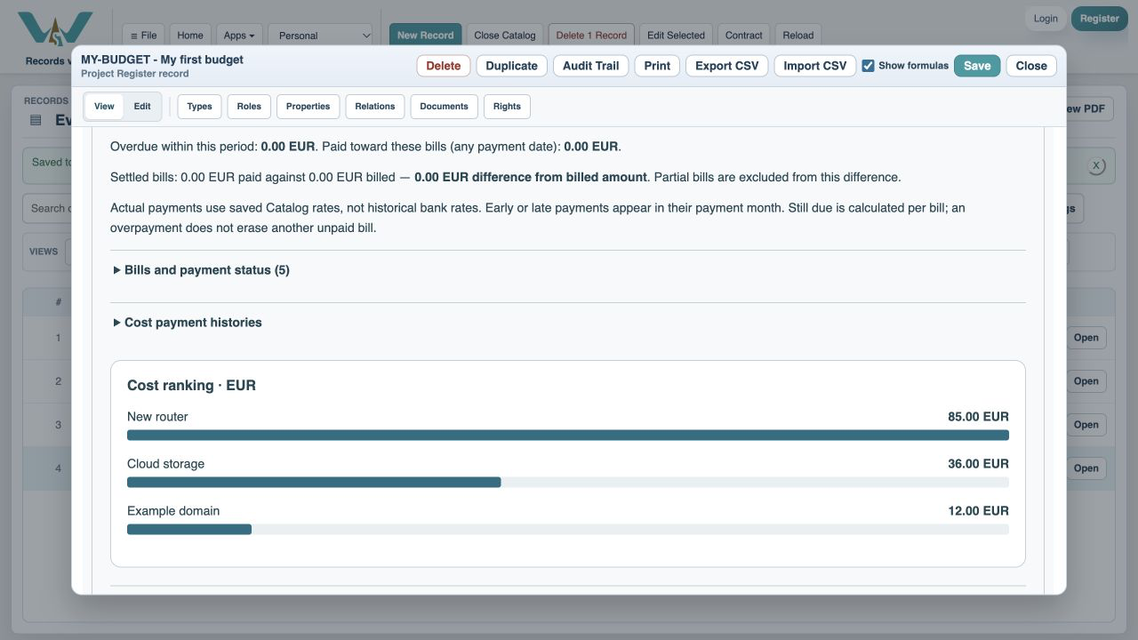Click the Register button

tap(1100, 19)
